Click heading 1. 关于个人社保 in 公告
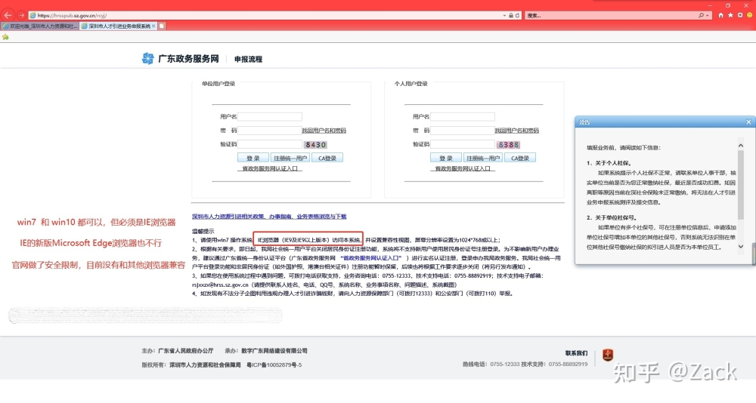This screenshot has height=403, width=756. (x=609, y=163)
